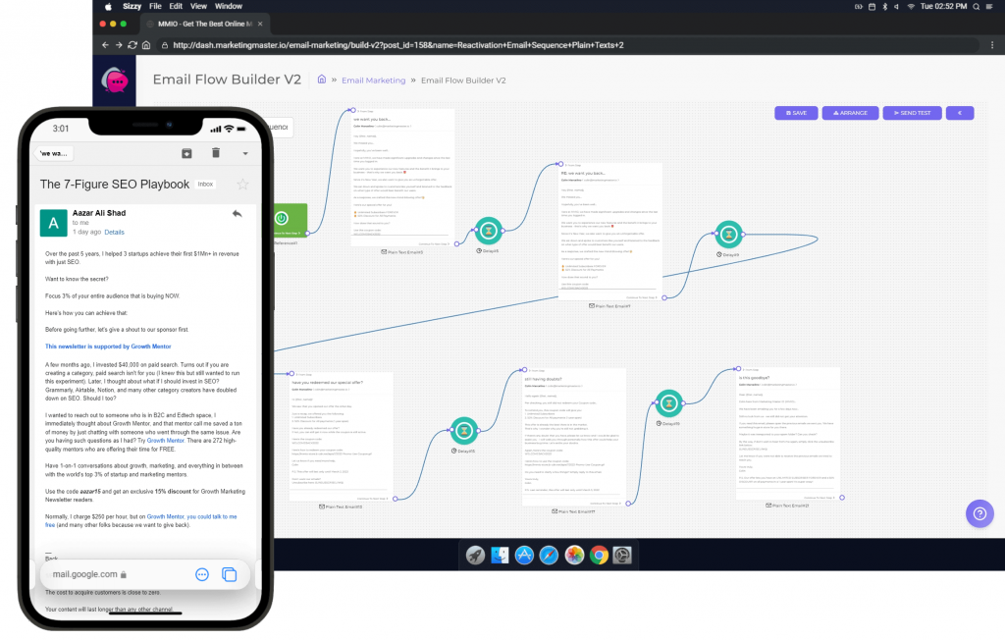The width and height of the screenshot is (1005, 640).
Task: Select the Delay#19 hourglass node
Action: tap(668, 403)
